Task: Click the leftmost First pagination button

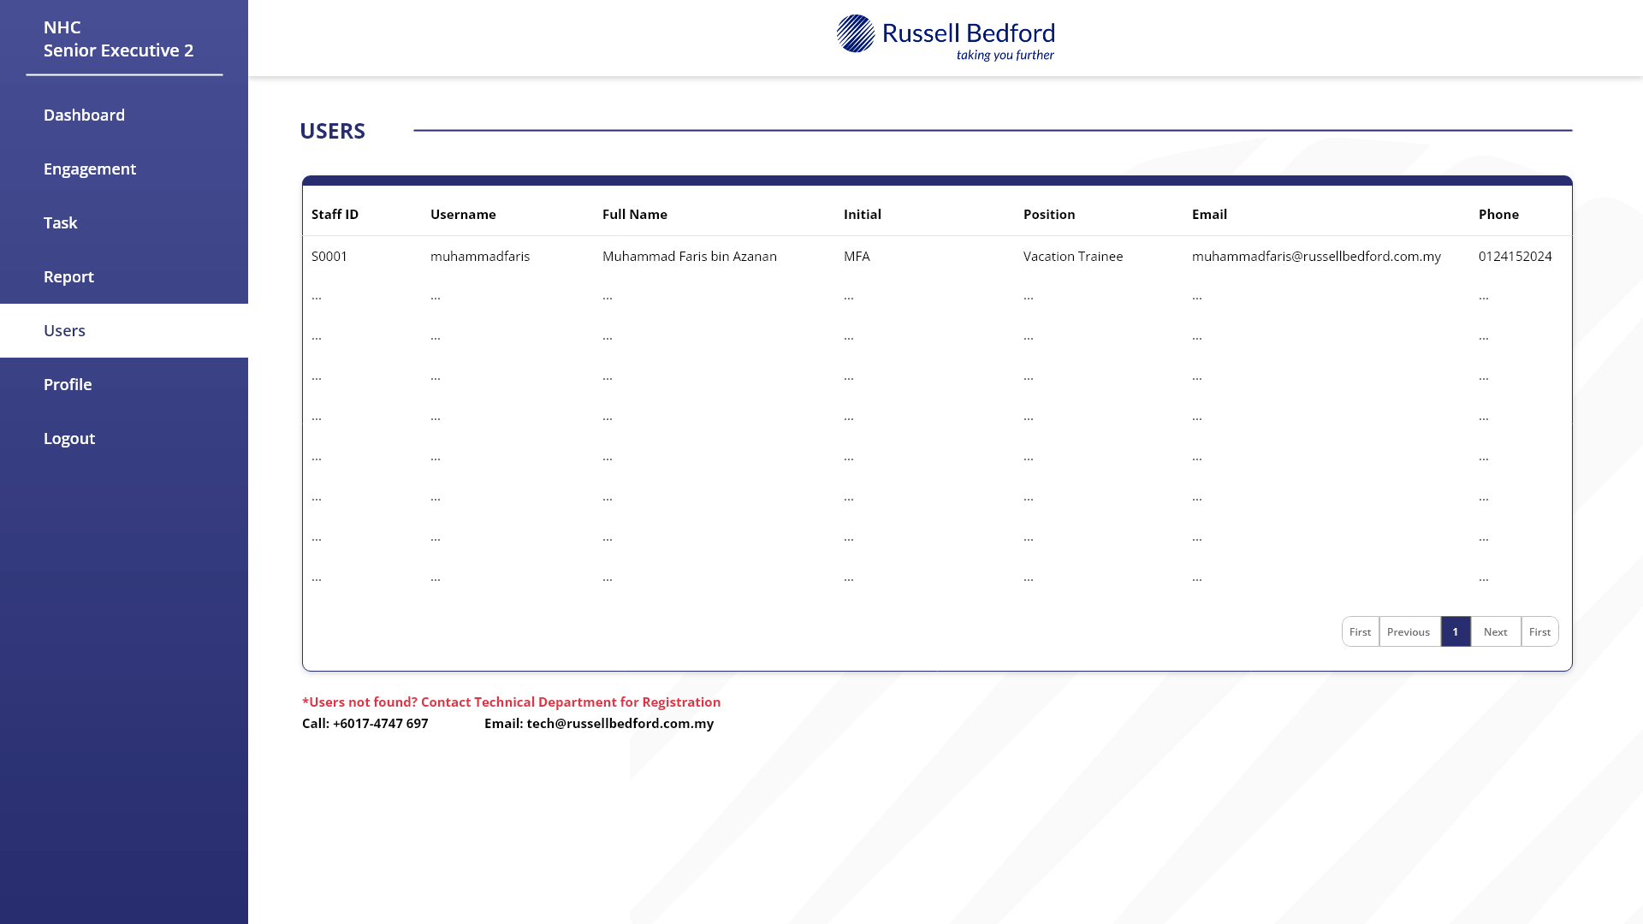Action: pos(1360,631)
